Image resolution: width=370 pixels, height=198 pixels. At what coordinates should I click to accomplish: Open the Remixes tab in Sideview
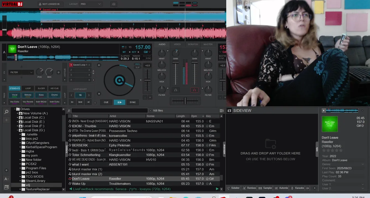(x=249, y=188)
